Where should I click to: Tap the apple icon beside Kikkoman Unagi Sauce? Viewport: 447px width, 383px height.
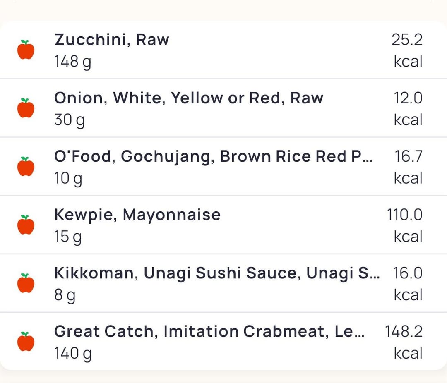coord(26,283)
